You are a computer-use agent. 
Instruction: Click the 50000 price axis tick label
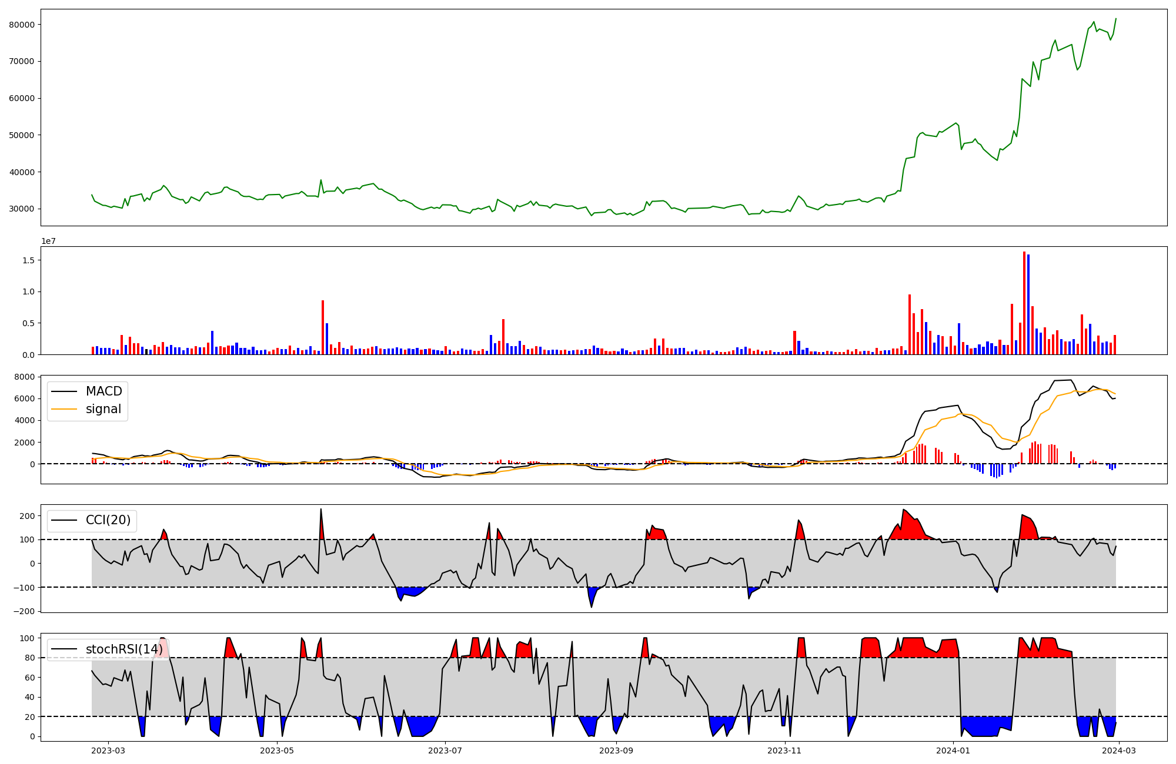pos(22,135)
